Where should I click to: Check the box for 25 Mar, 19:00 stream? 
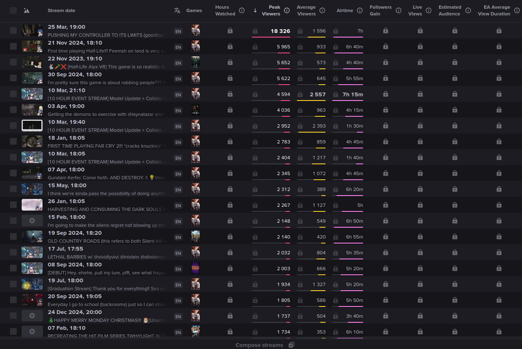tap(13, 30)
